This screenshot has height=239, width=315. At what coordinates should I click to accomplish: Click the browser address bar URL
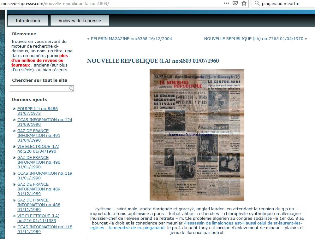pyautogui.click(x=55, y=3)
